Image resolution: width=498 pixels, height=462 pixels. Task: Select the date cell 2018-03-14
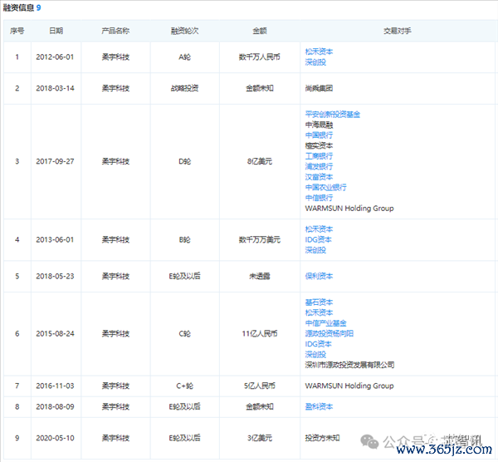55,88
